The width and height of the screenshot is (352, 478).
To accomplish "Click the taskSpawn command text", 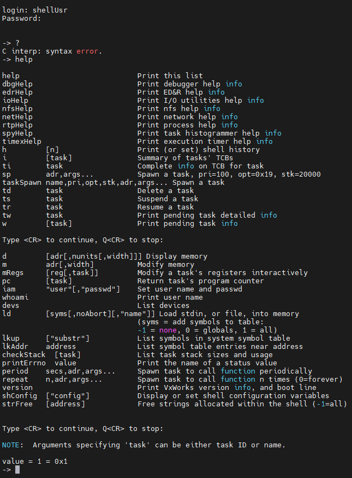I will tap(22, 183).
